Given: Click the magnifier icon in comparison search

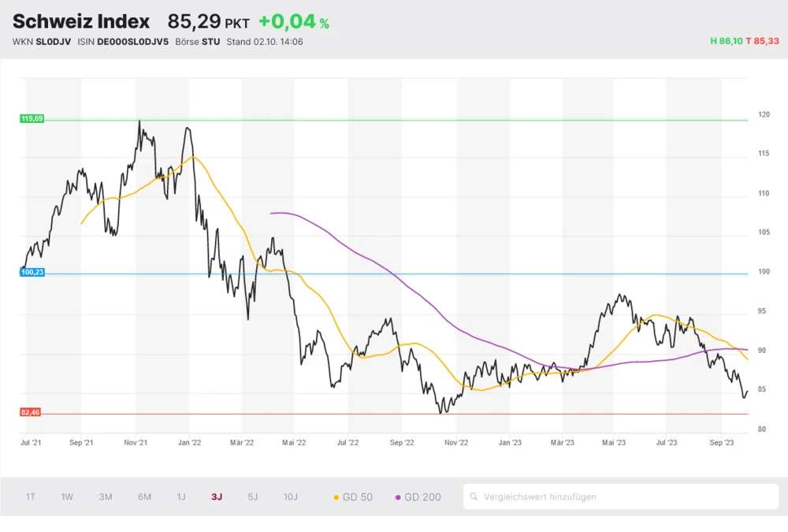Looking at the screenshot, I should (474, 497).
